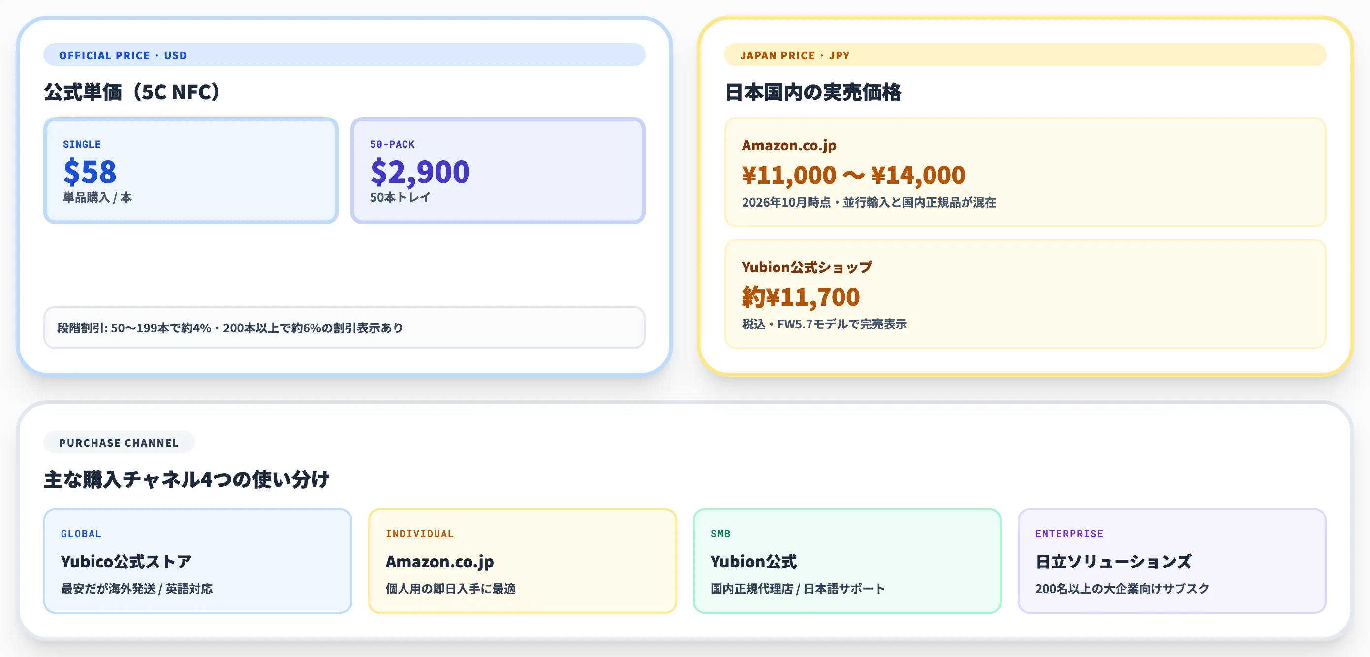The width and height of the screenshot is (1370, 657).
Task: Click the text 50本トレイ
Action: 400,197
